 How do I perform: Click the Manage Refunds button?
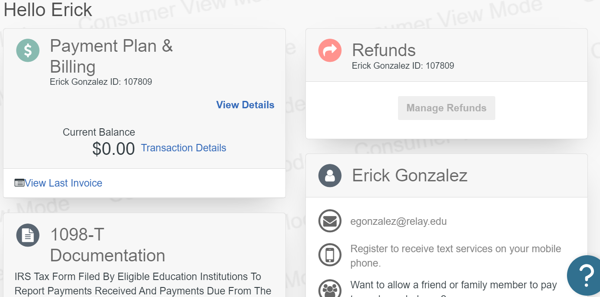tap(446, 108)
